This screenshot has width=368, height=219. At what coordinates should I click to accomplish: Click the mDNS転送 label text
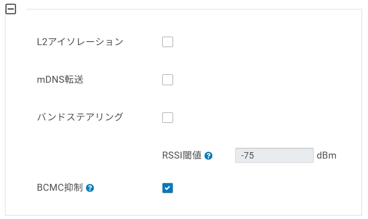(60, 80)
